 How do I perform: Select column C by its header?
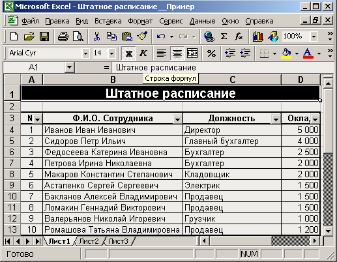[x=232, y=80]
